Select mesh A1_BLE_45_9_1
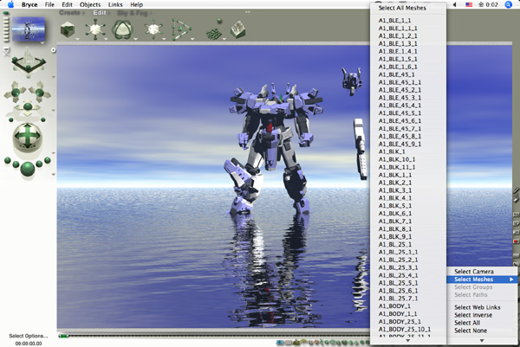Viewport: 520px width, 347px height. (407, 144)
